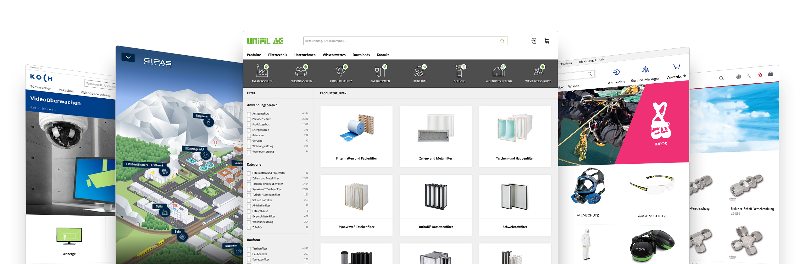Open the shopping cart in Unifil header
805x264 pixels.
[547, 41]
